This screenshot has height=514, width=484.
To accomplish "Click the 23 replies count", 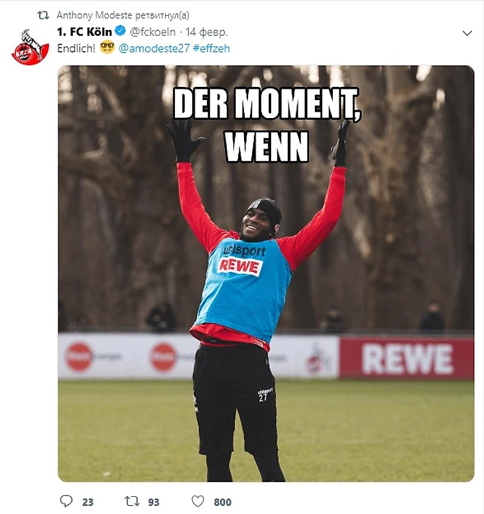I will 88,502.
